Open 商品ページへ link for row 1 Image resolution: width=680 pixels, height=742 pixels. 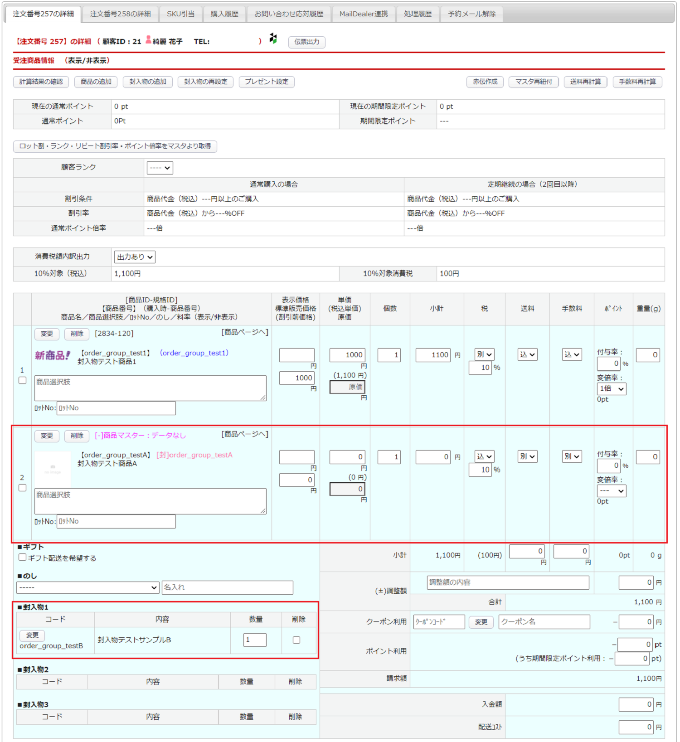coord(245,332)
